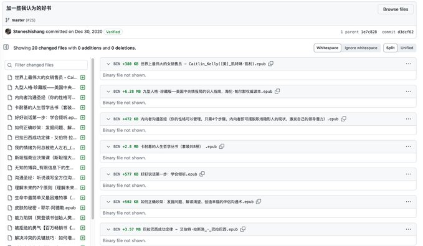Click added-file icon beside 能力陷阱
Image resolution: width=423 pixels, height=246 pixels.
click(83, 218)
